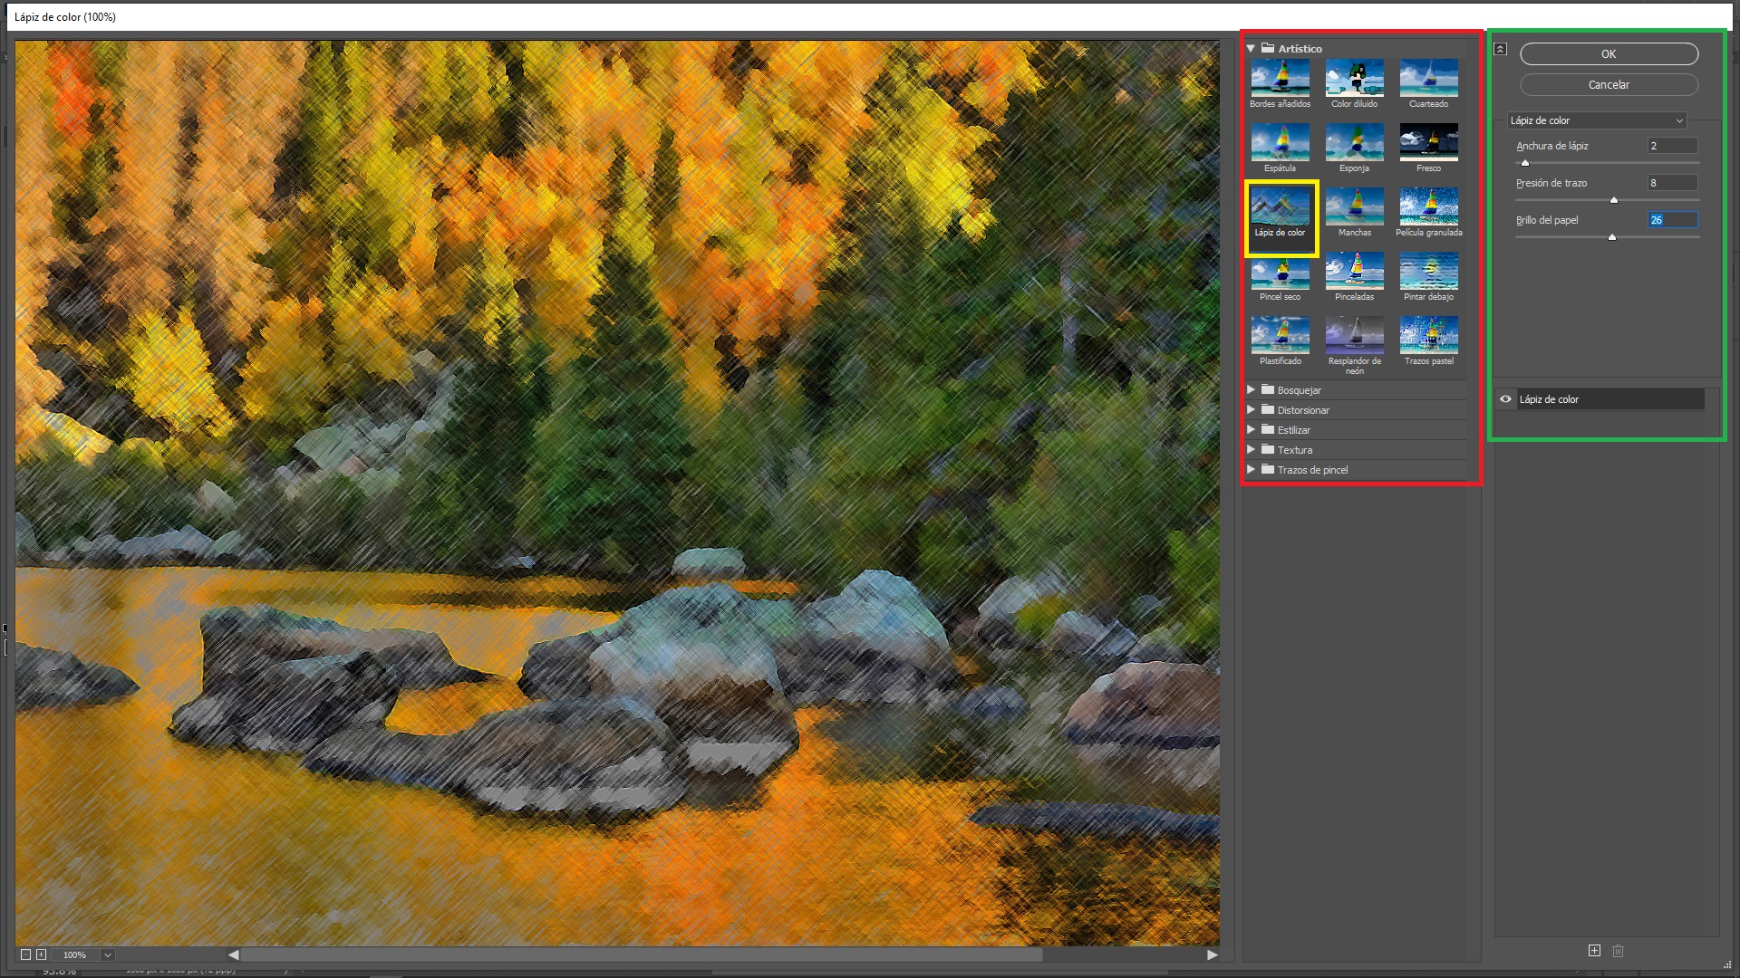Expand the Distorsionar folder
Viewport: 1740px width, 978px height.
[x=1251, y=410]
